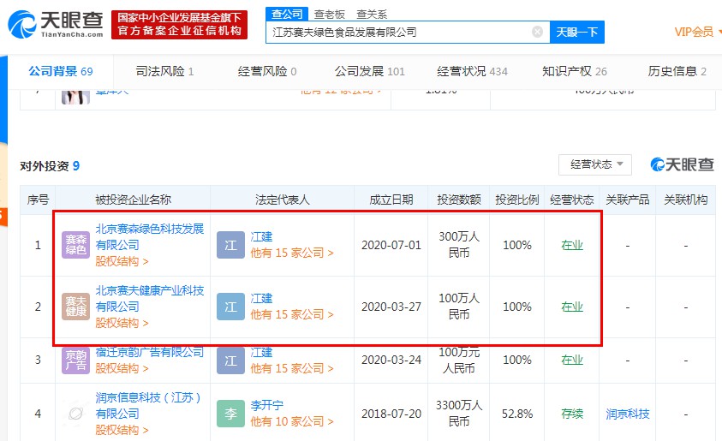Open 他有 15 家公司 in row 1
722x441 pixels.
coord(292,253)
